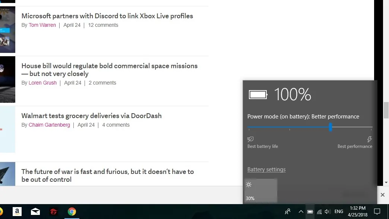Open the People icon in system tray
389x219 pixels.
(x=288, y=212)
